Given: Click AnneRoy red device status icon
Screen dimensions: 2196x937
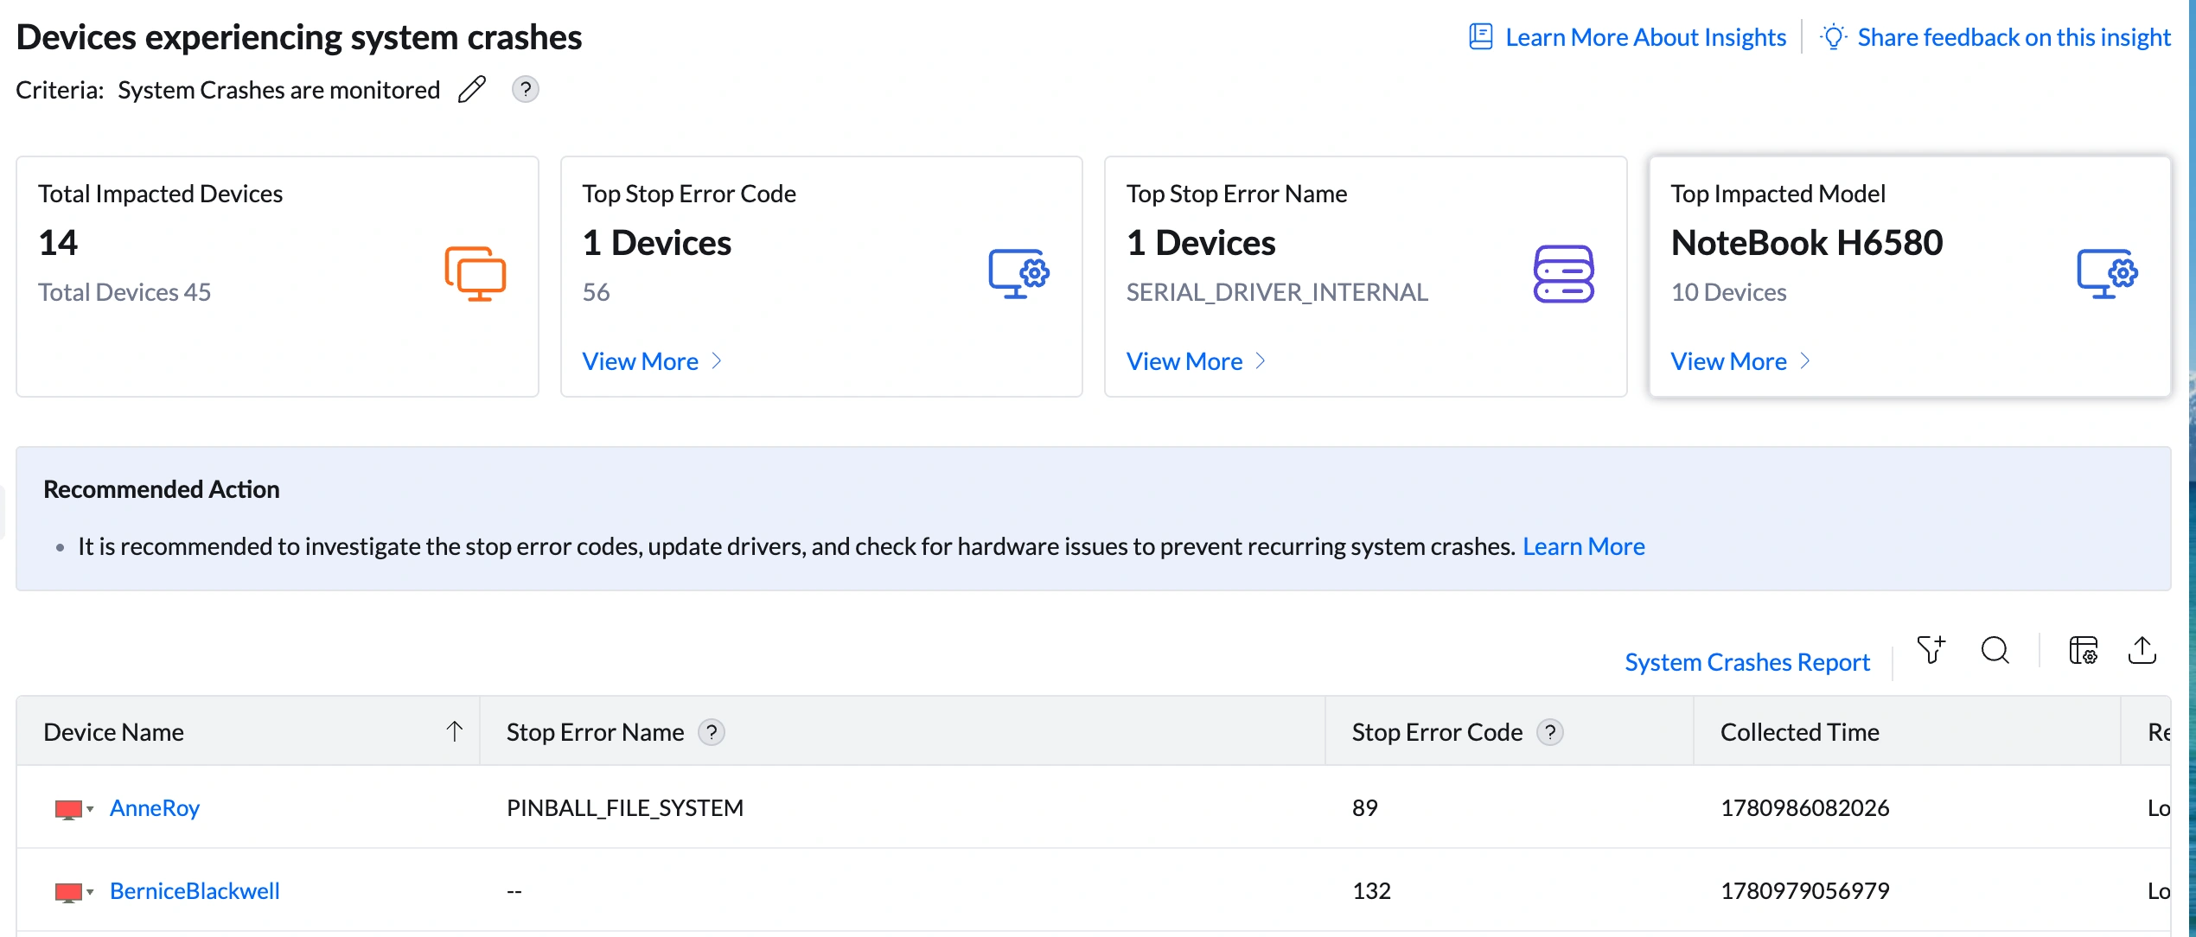Looking at the screenshot, I should (68, 810).
